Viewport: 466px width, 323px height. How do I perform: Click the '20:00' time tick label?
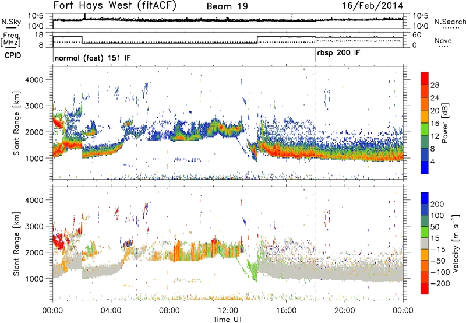tap(344, 311)
